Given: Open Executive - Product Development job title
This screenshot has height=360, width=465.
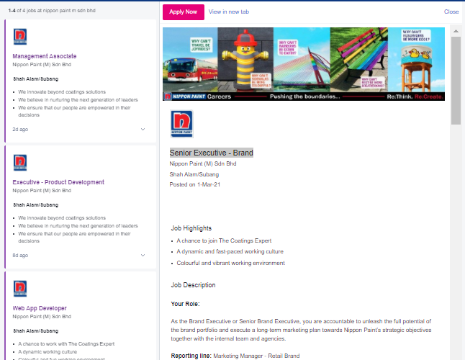Looking at the screenshot, I should pos(58,182).
